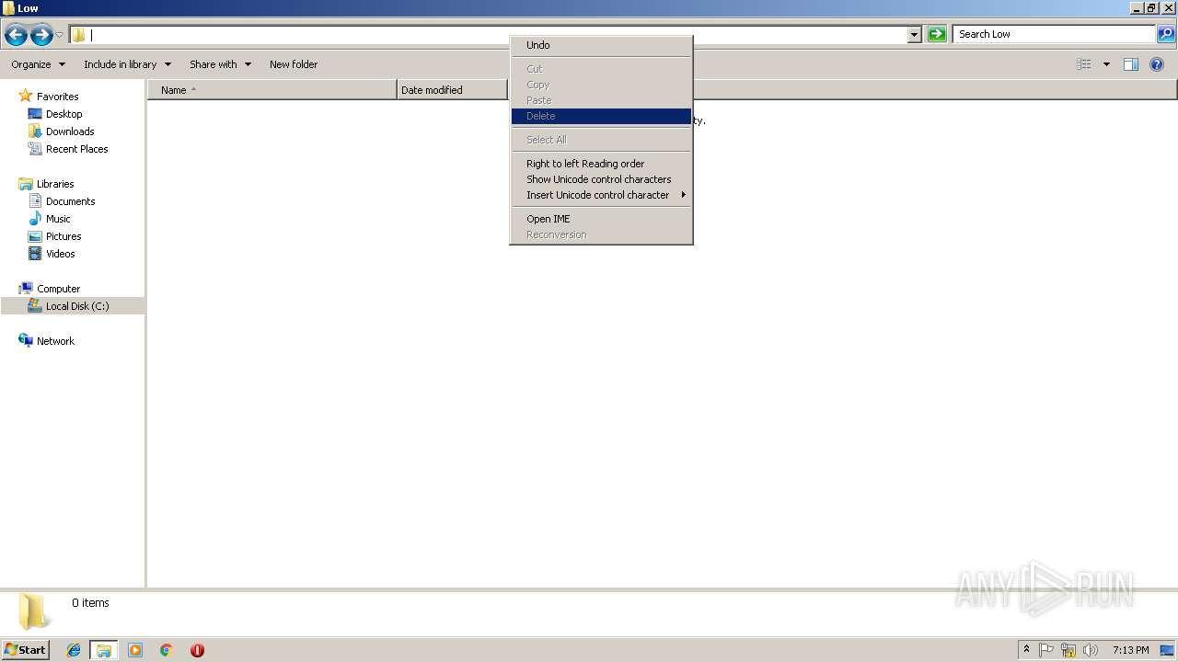This screenshot has width=1178, height=662.
Task: Show hidden tray icons arrow
Action: pyautogui.click(x=1027, y=650)
